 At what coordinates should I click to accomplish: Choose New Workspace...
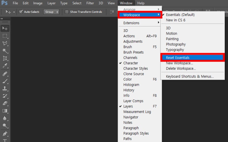click(193, 63)
